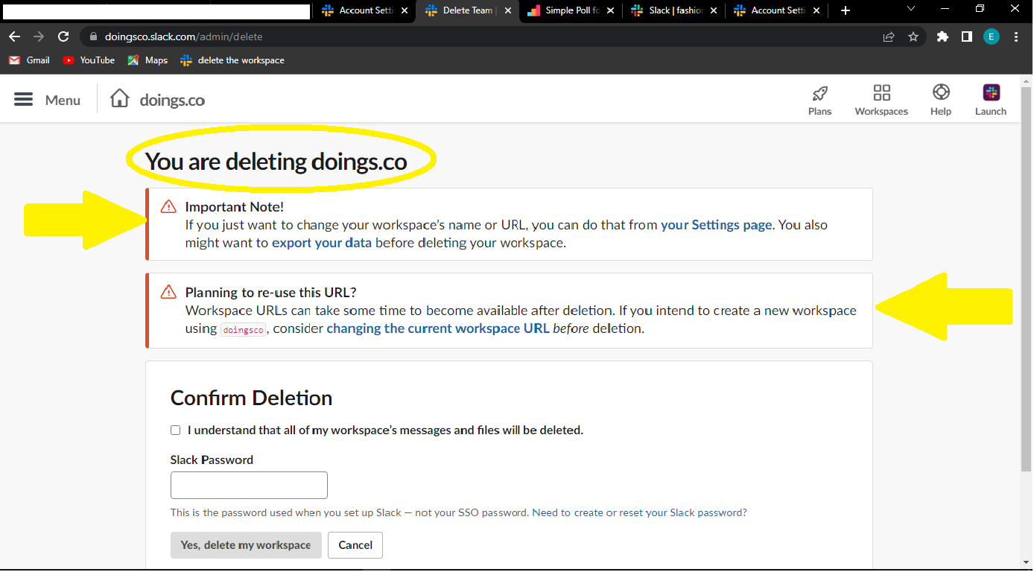
Task: Click the warning icon beside Planning to re-use
Action: tap(168, 292)
